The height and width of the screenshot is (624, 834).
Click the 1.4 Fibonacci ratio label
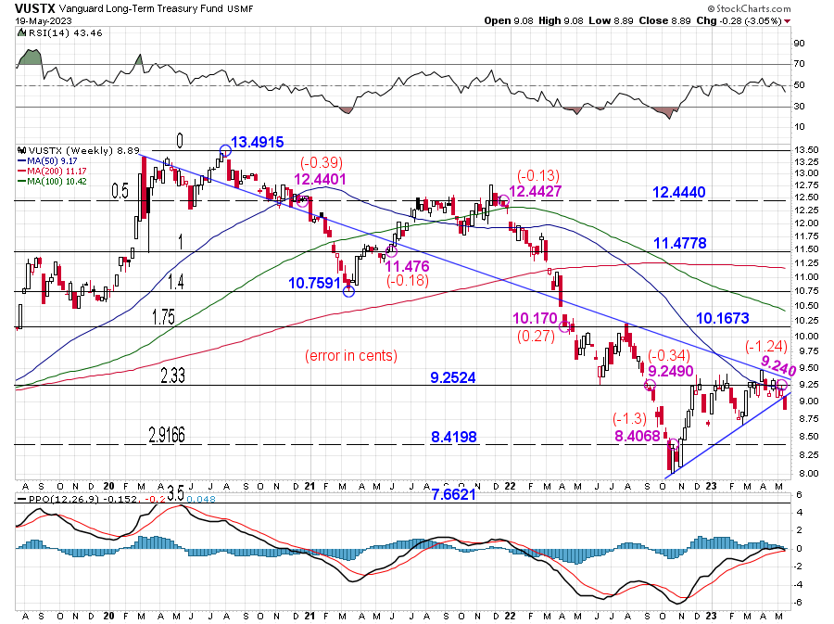coord(176,282)
